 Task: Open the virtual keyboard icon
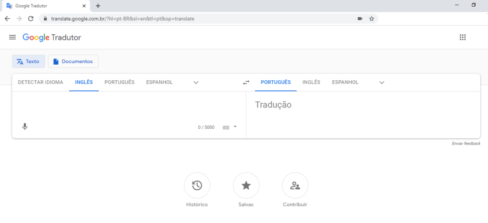coord(226,127)
